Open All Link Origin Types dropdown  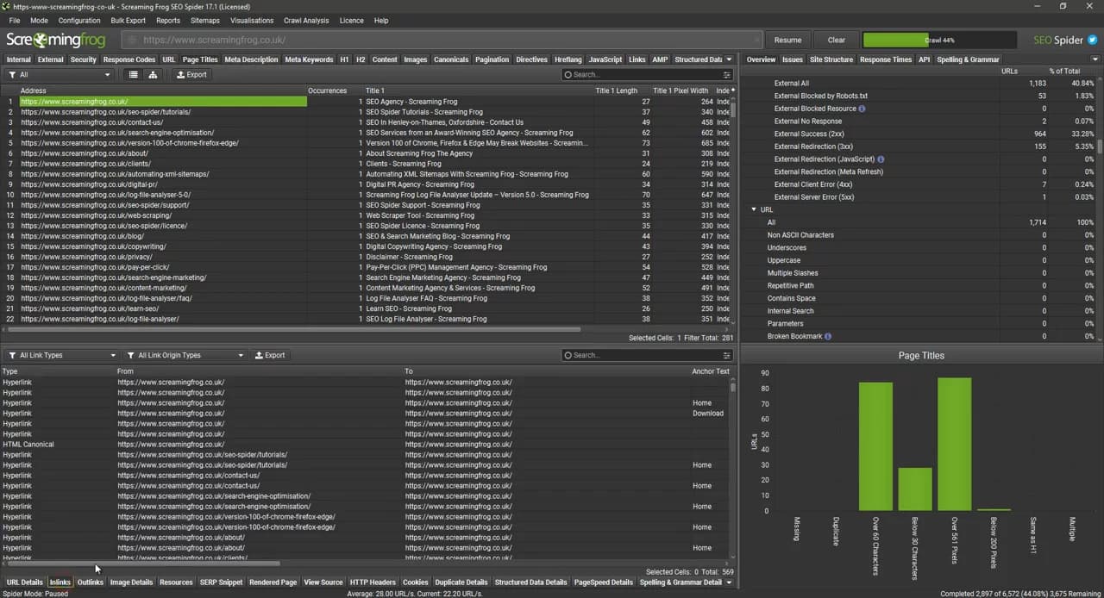coord(185,355)
